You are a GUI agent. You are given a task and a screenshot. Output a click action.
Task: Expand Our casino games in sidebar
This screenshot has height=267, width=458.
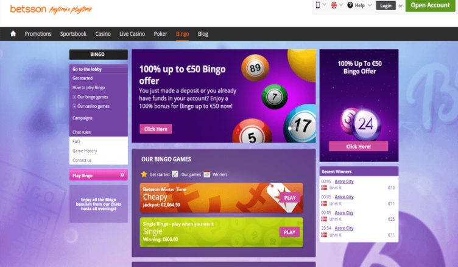(x=74, y=107)
